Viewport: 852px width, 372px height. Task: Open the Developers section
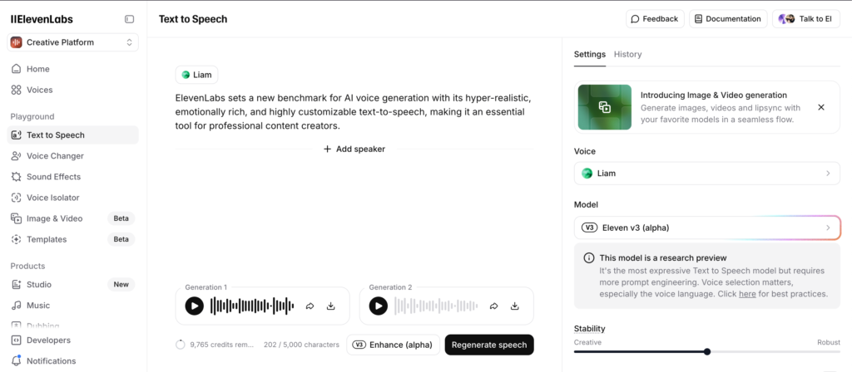73,340
